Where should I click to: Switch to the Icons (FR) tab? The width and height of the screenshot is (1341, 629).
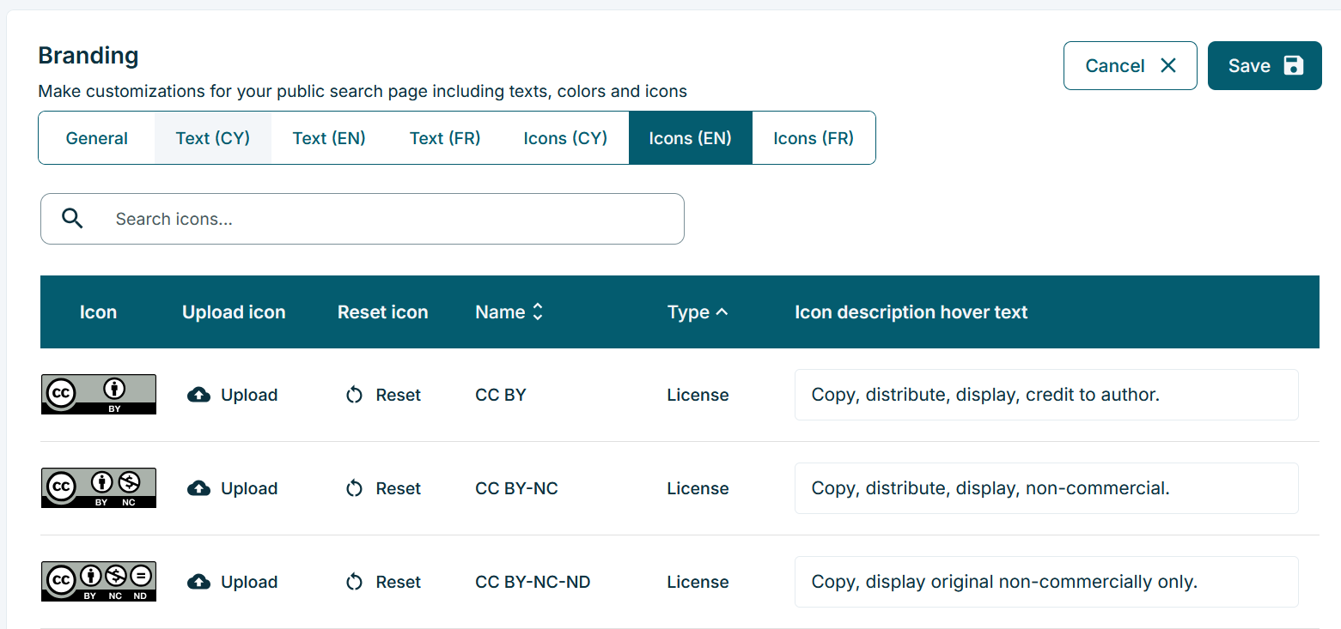tap(813, 137)
